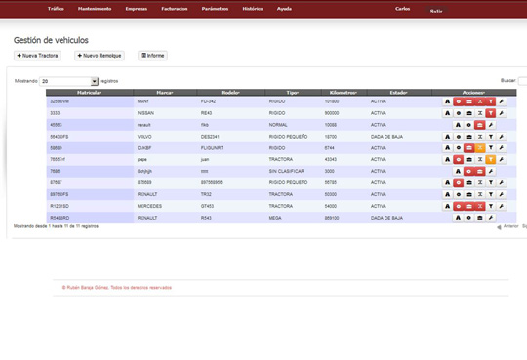This screenshot has height=360, width=527.
Task: Click the hourglass icon in row 8976DFS
Action: click(x=480, y=194)
